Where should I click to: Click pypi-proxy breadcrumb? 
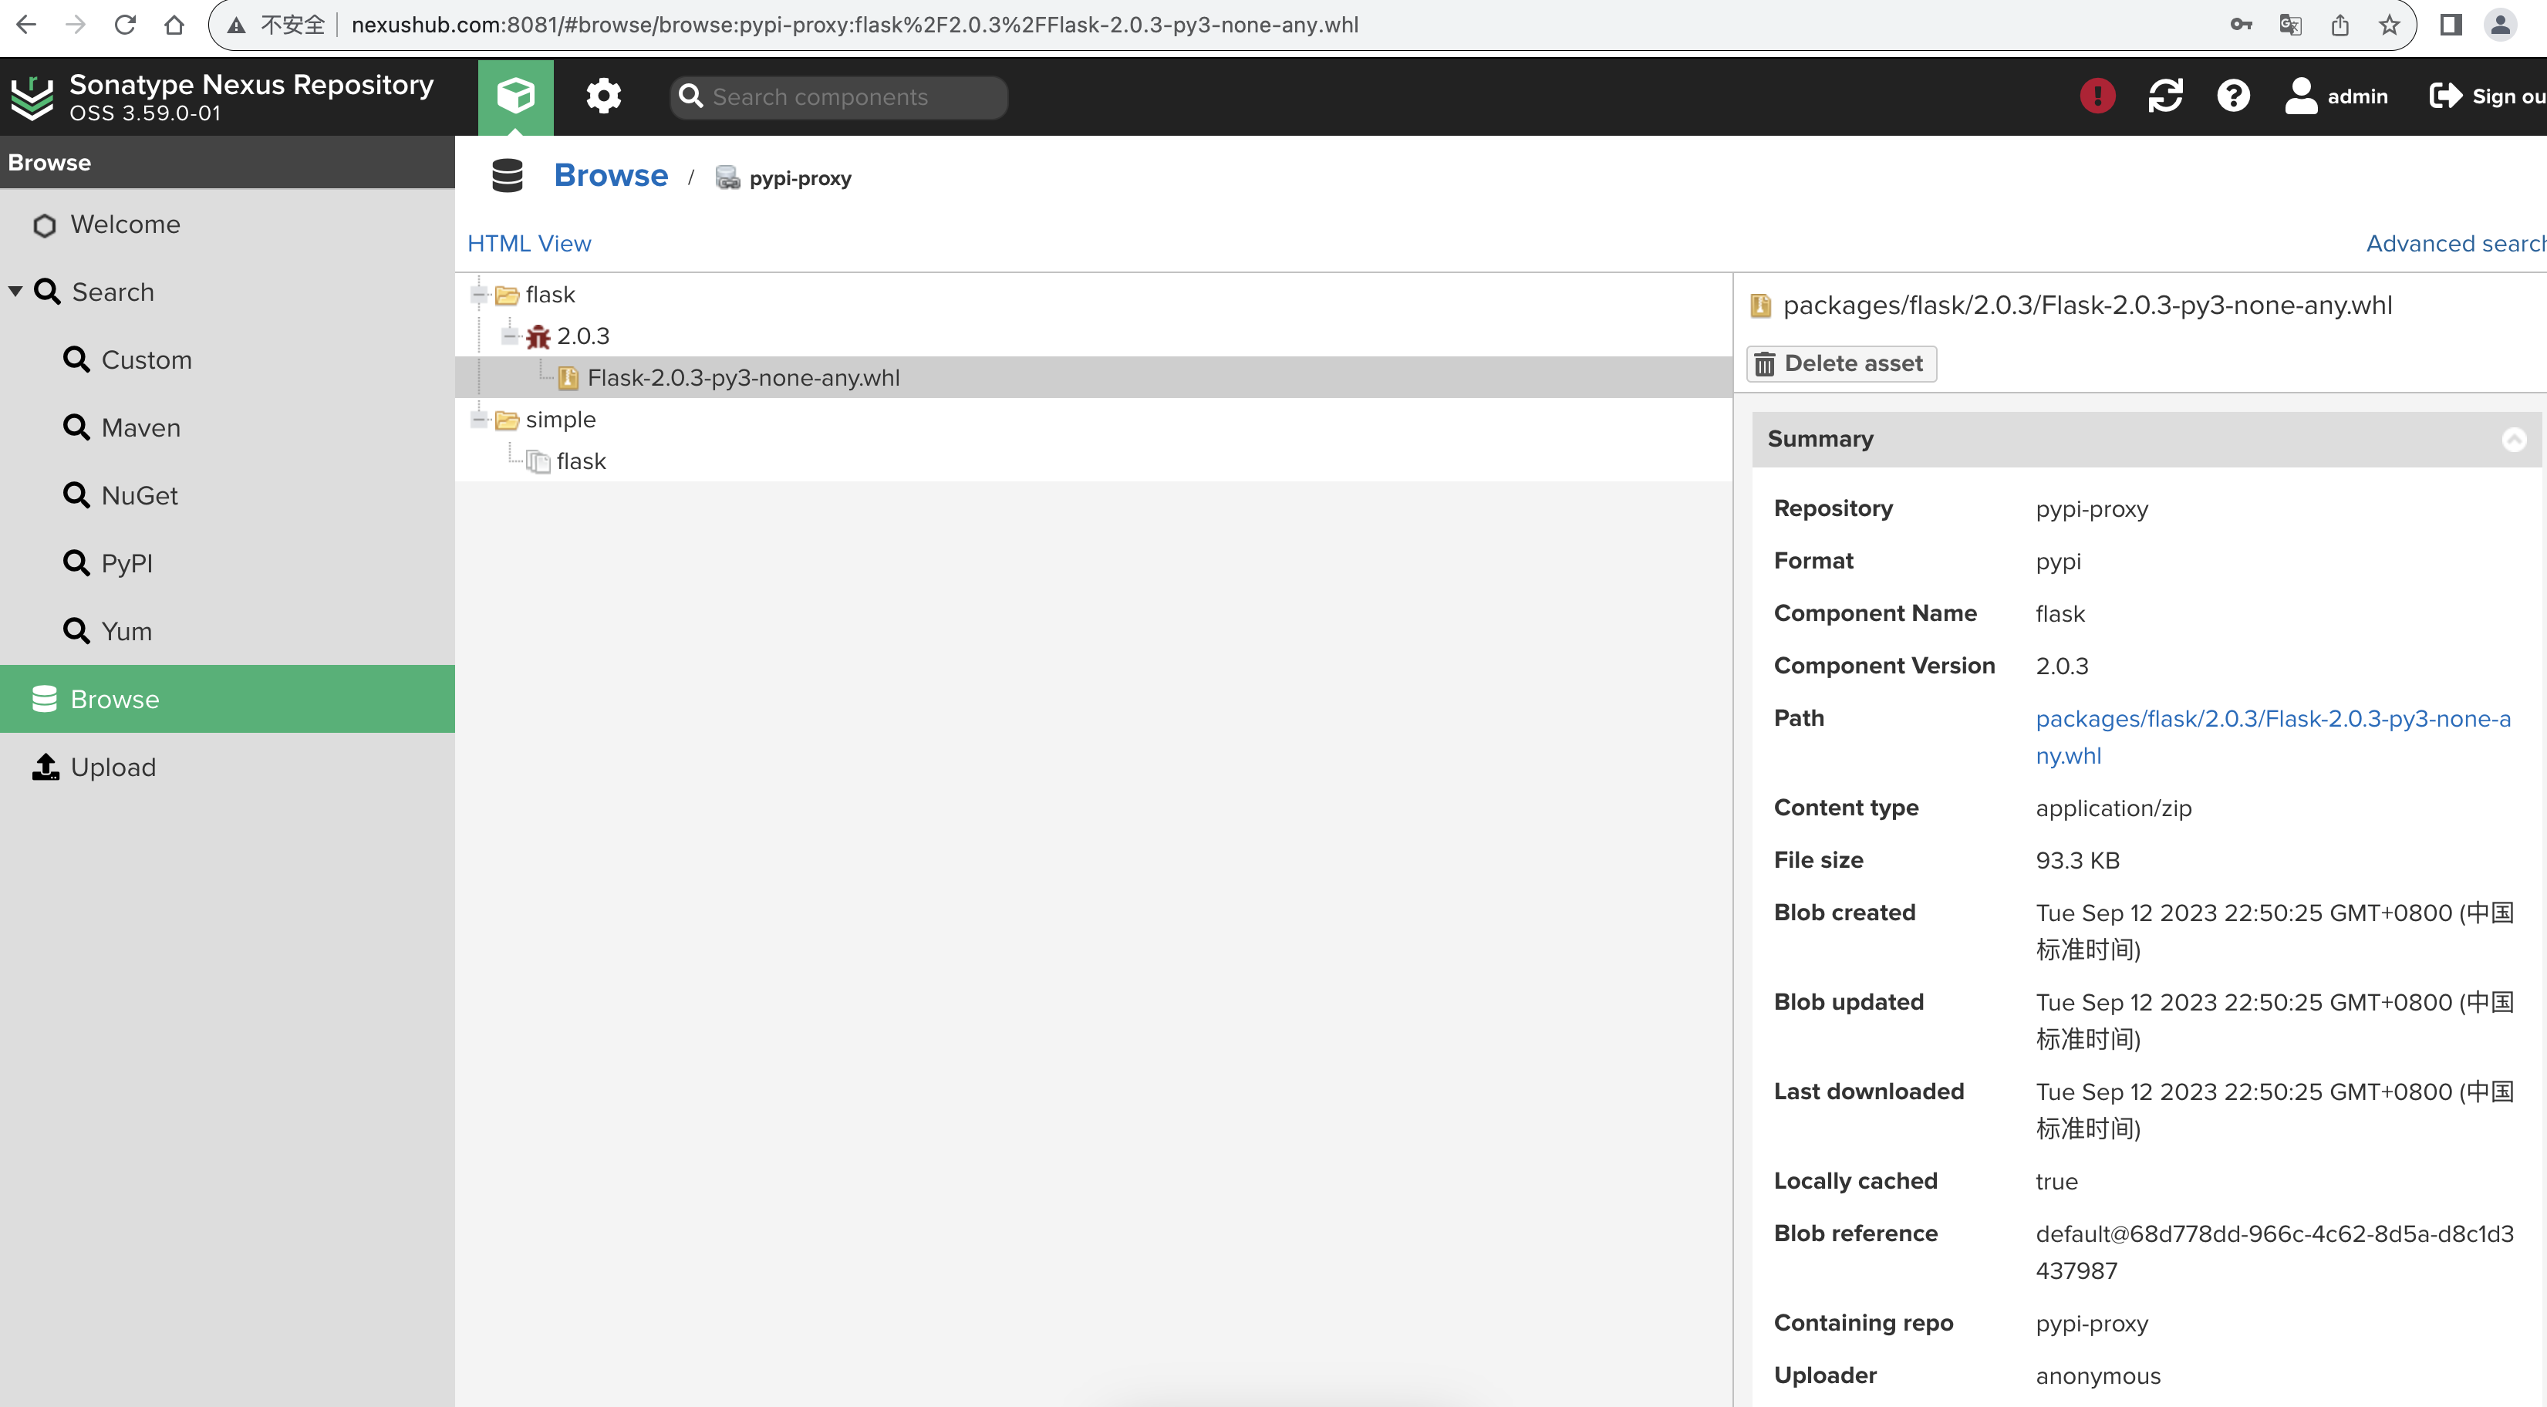799,178
